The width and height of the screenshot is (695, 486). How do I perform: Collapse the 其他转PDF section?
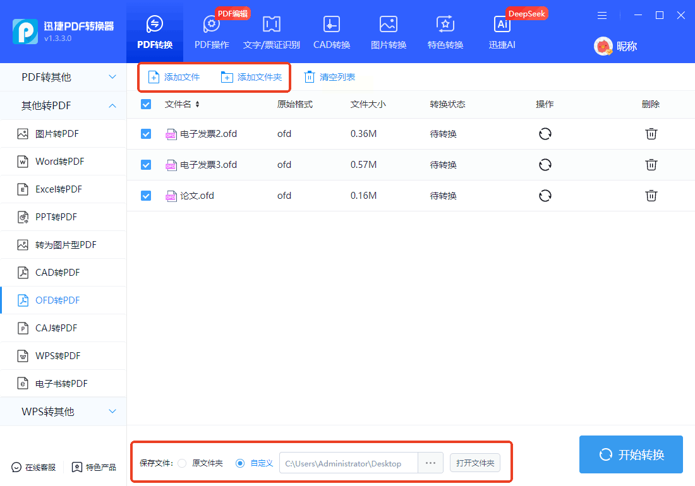[63, 105]
